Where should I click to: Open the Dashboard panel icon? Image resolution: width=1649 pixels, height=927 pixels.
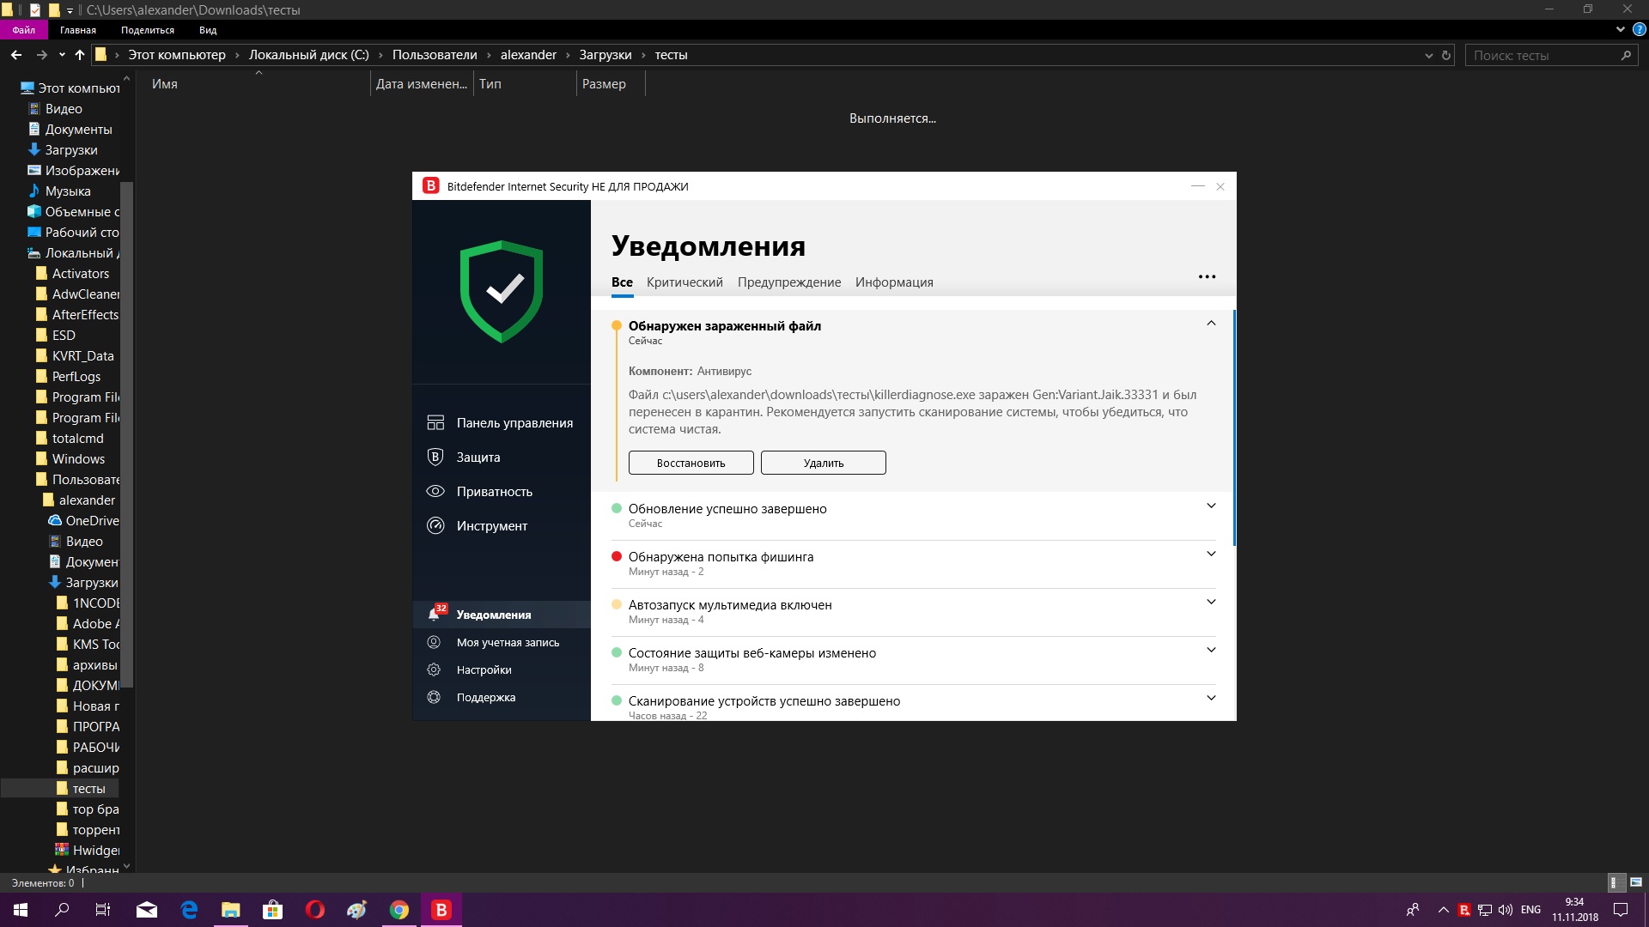pos(435,422)
